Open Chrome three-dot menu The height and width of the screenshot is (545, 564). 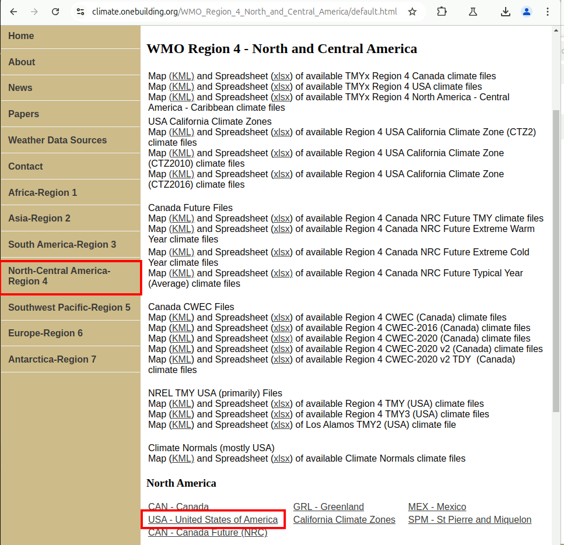tap(547, 12)
